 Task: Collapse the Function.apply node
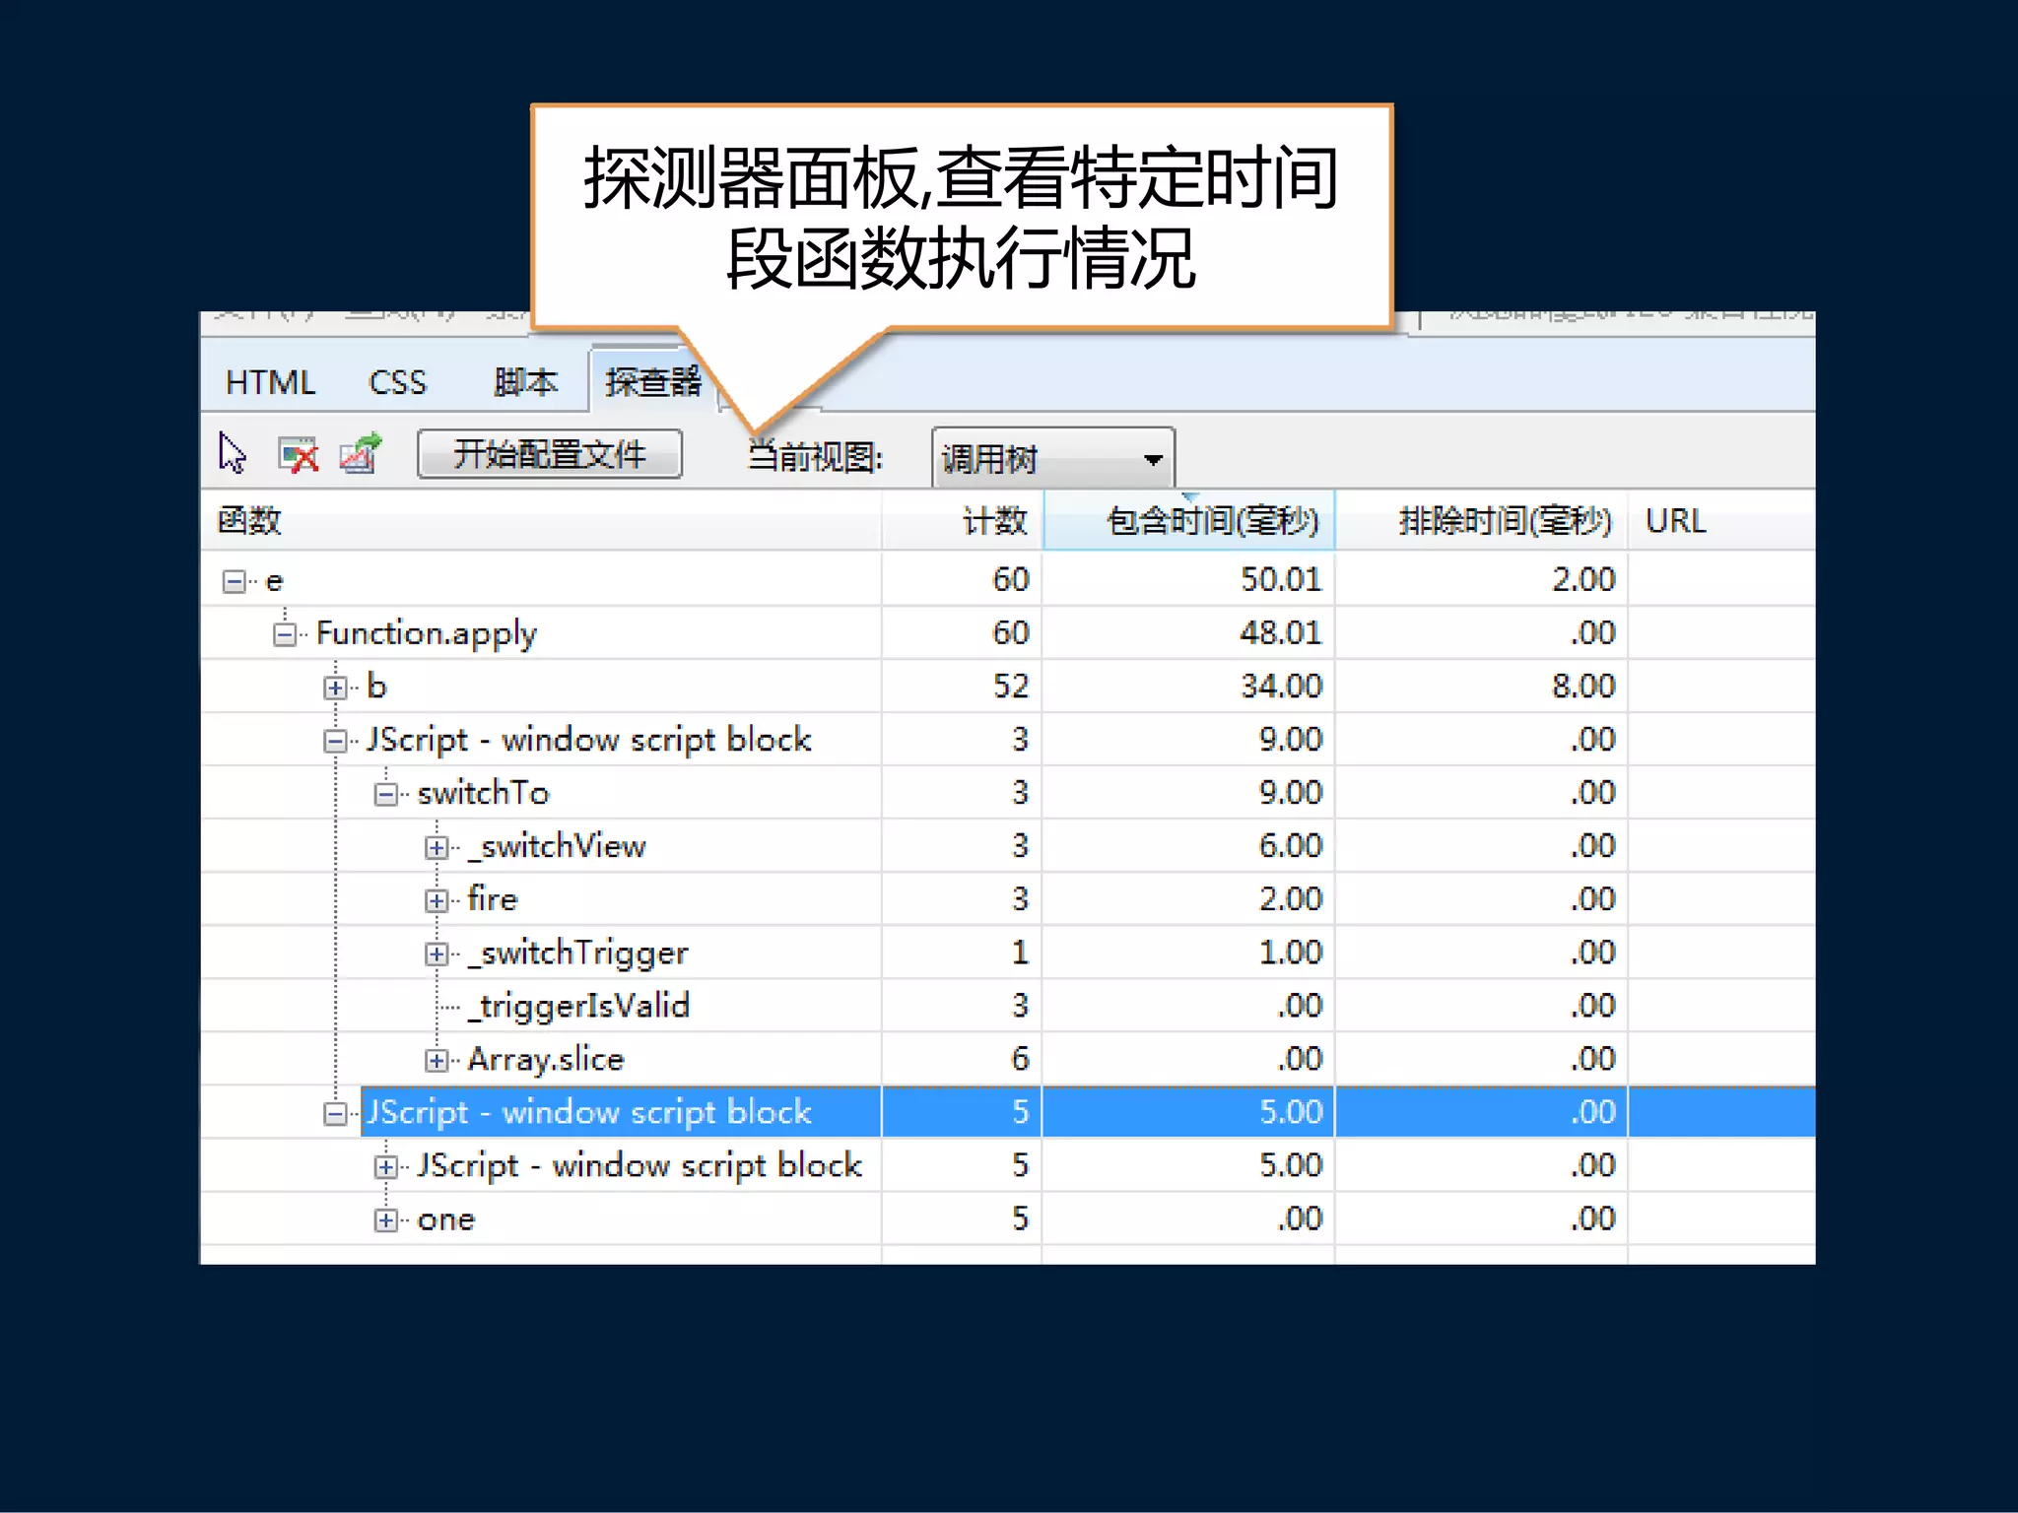[285, 634]
